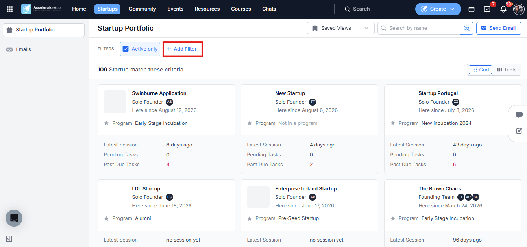Image resolution: width=527 pixels, height=247 pixels.
Task: Open the calendar icon in top bar
Action: 471,9
